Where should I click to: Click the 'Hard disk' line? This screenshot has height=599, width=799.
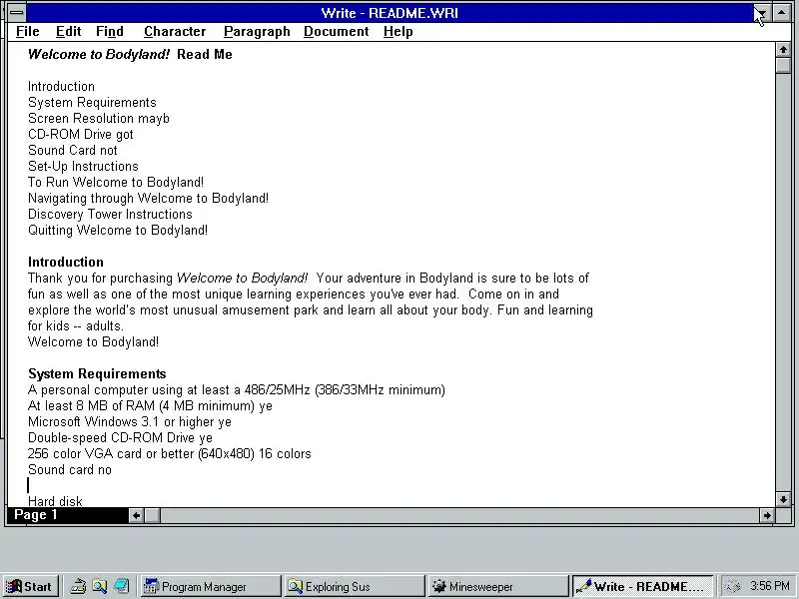coord(55,502)
